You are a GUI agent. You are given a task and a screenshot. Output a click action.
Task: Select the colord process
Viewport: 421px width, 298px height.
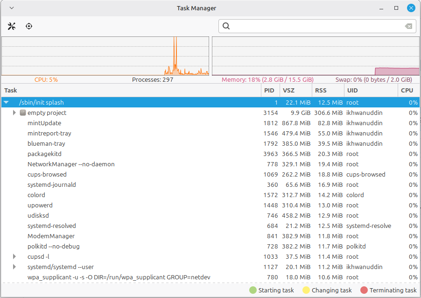click(210, 195)
